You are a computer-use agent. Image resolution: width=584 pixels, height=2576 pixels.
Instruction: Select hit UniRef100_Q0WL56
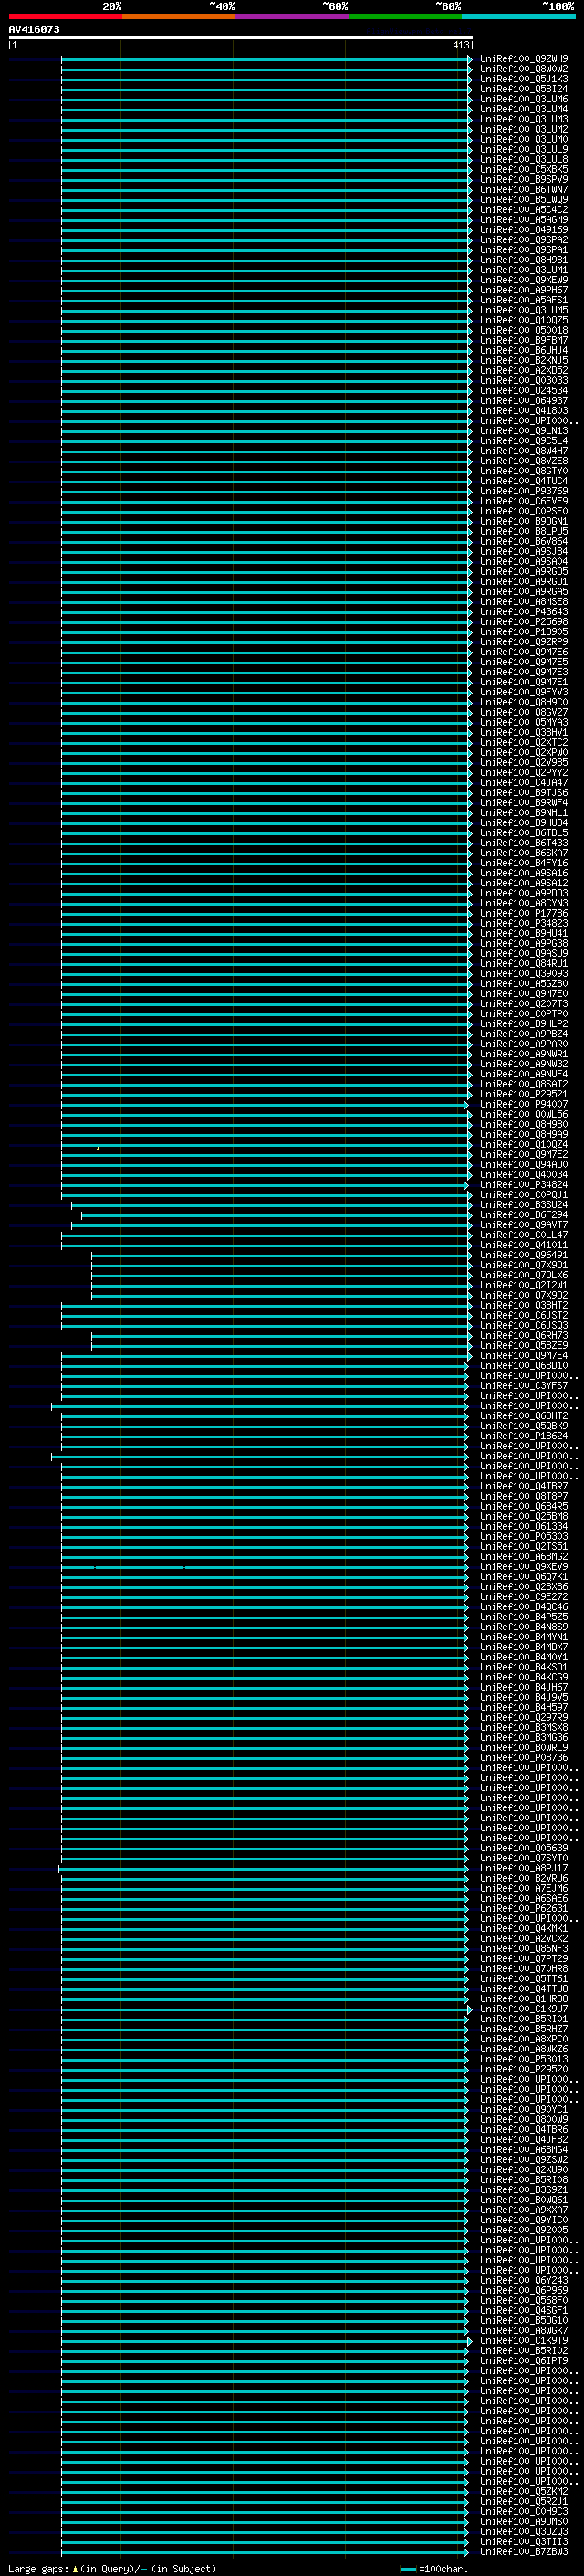coord(524,1114)
